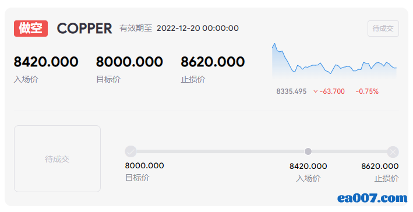Click the COPPER instrument title
Screen dimensions: 413x212
point(84,29)
